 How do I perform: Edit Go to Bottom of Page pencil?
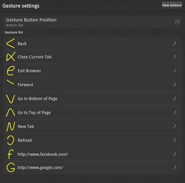(175, 99)
